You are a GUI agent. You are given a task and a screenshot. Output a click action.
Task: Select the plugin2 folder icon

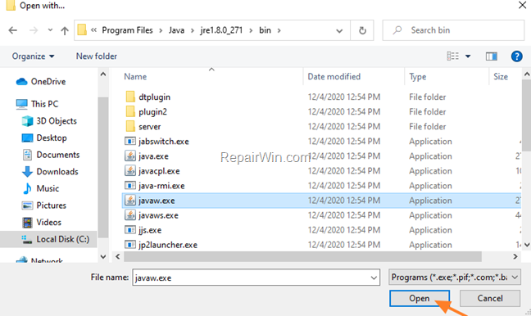[x=130, y=111]
